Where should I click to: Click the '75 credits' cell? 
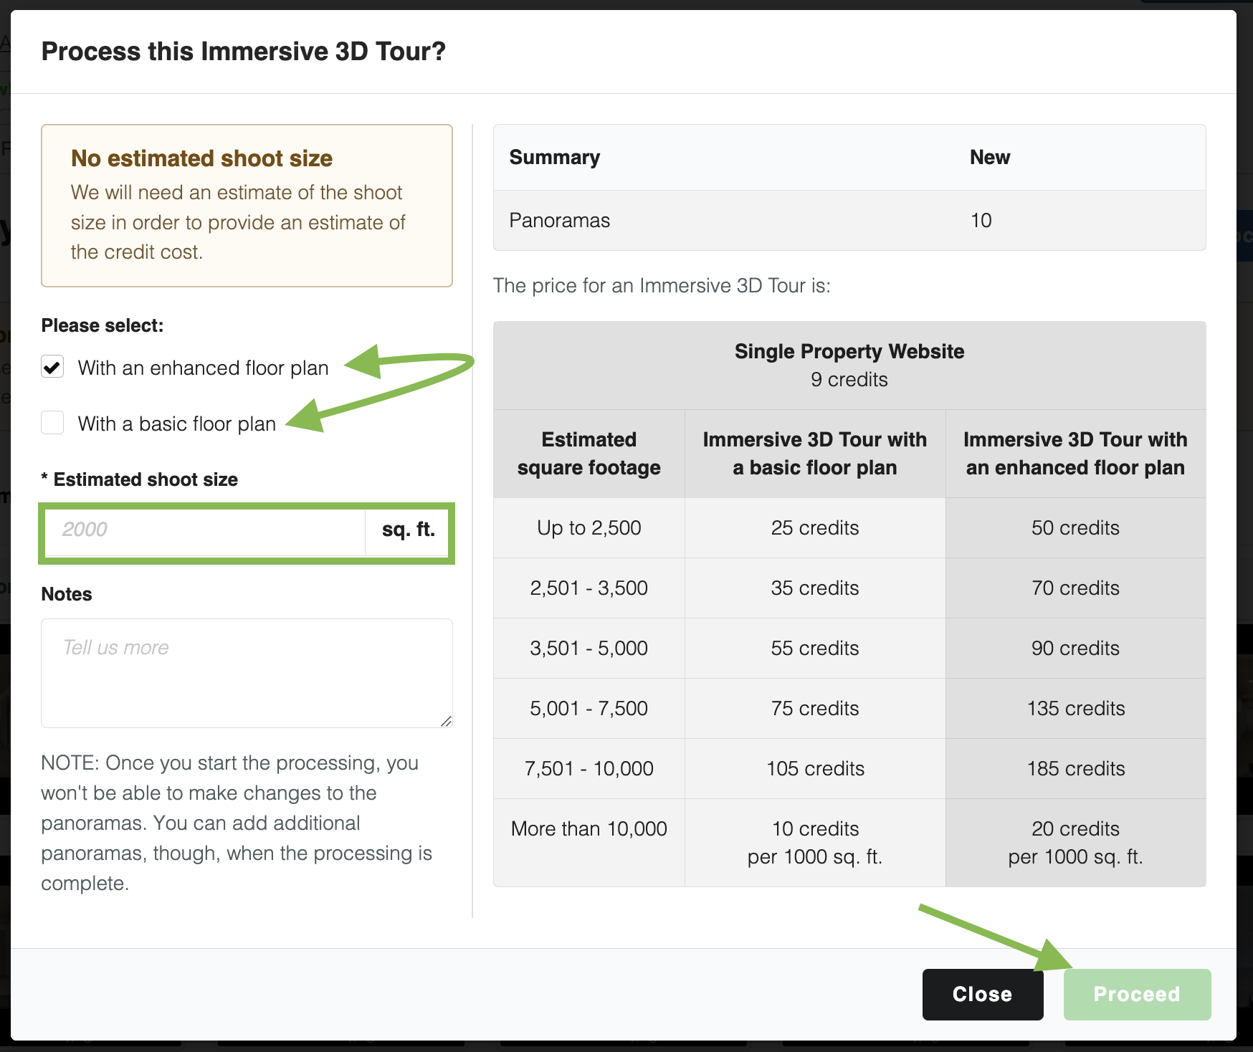tap(815, 709)
